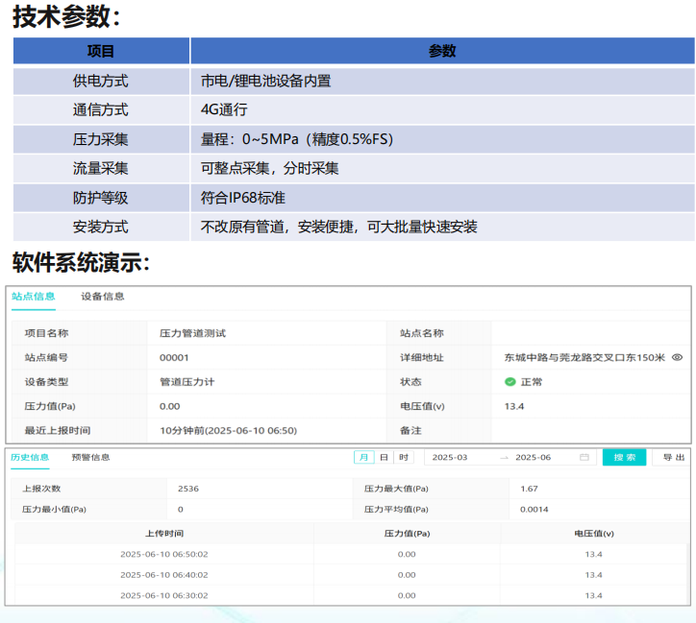Click the calendar icon in the date range field

584,458
